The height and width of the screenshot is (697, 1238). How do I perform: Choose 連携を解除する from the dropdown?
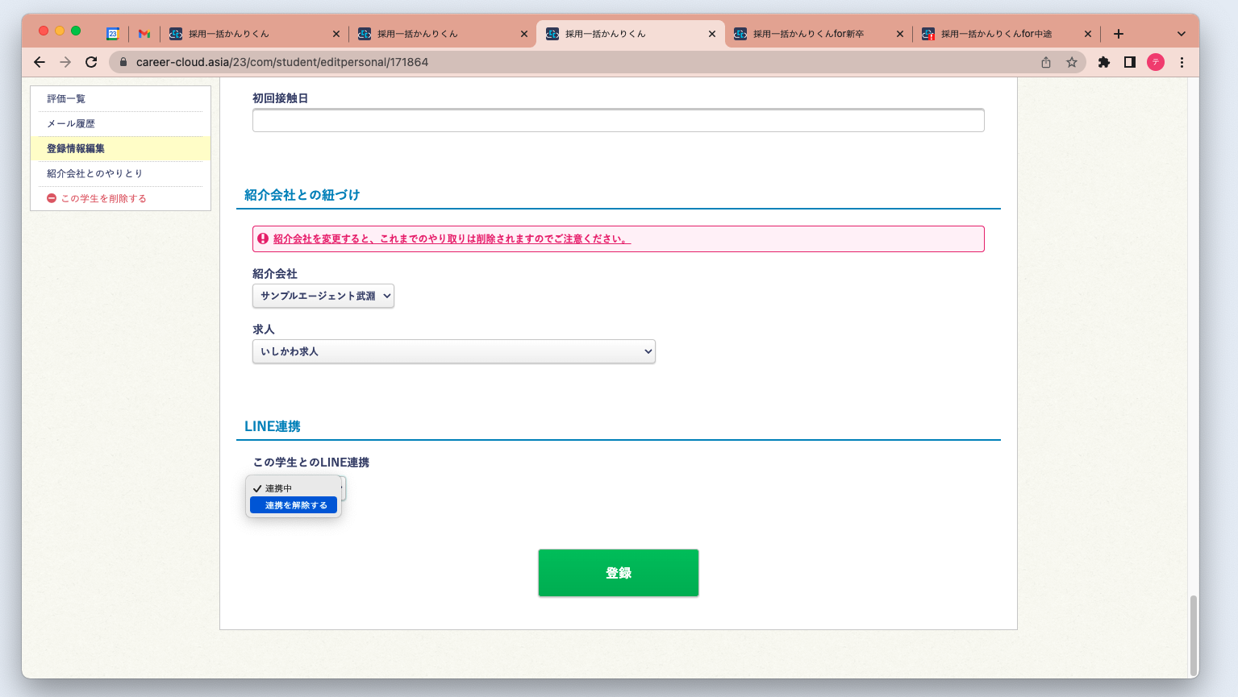[294, 505]
